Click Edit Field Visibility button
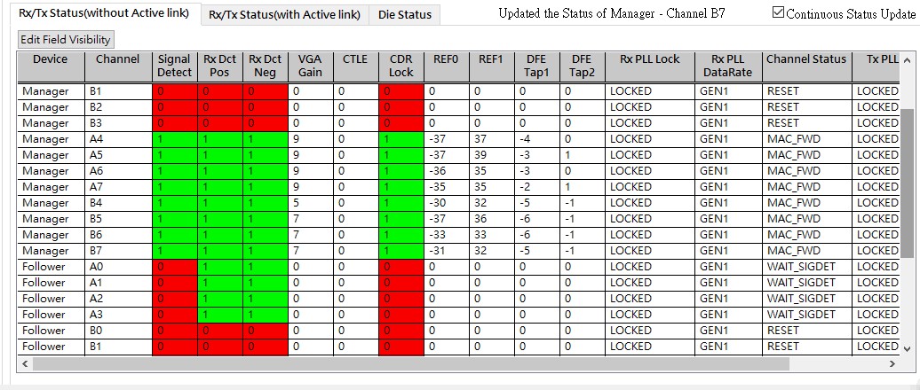 pos(65,40)
